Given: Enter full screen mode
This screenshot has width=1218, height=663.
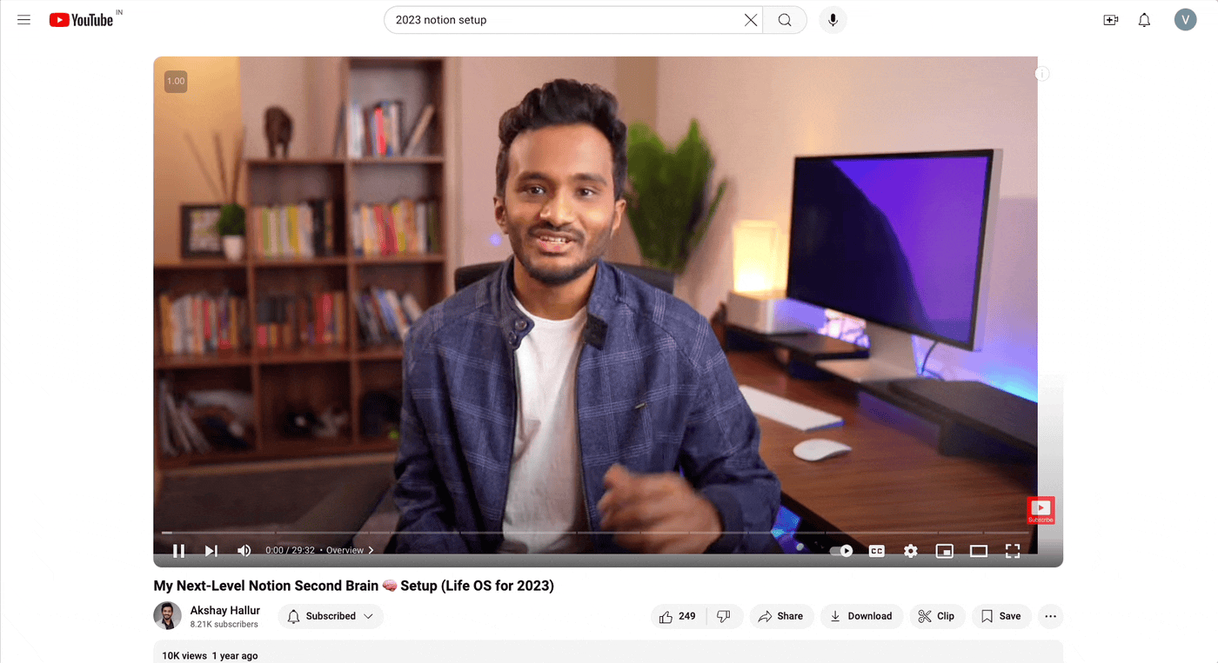Looking at the screenshot, I should [1012, 551].
